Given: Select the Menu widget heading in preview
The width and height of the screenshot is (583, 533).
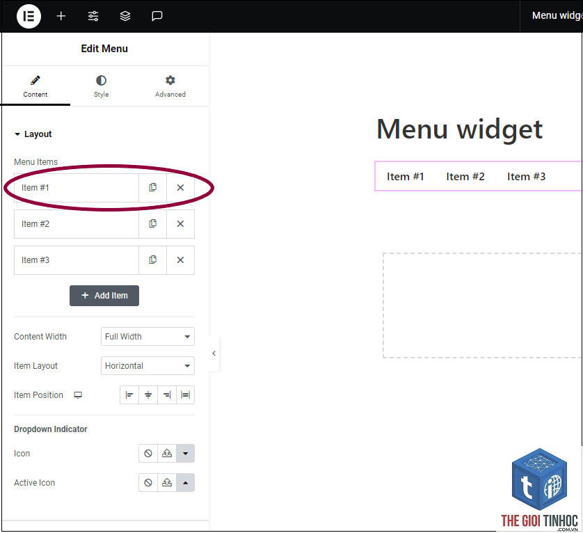Looking at the screenshot, I should [460, 129].
